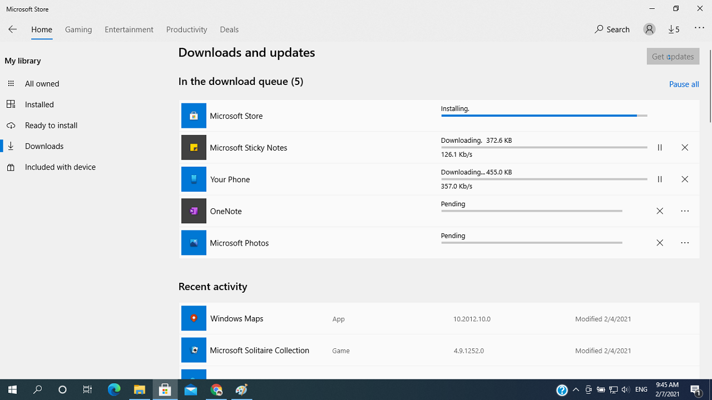Click the Your Phone download progress bar

[x=544, y=179]
